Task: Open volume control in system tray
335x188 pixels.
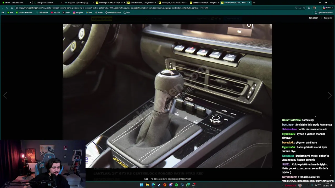Action: click(319, 185)
